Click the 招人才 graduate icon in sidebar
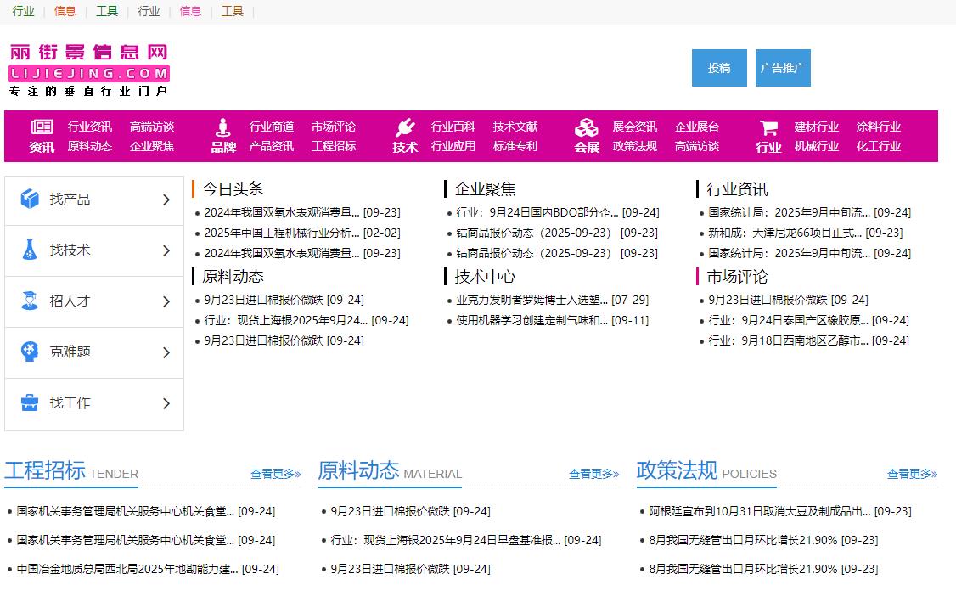The height and width of the screenshot is (602, 956). point(30,301)
